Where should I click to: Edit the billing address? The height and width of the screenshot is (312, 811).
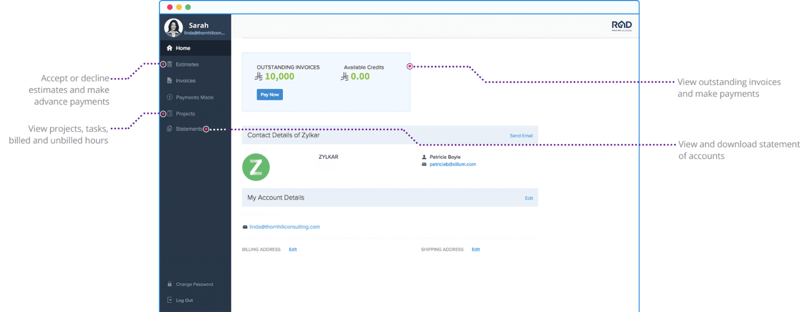[x=293, y=250]
